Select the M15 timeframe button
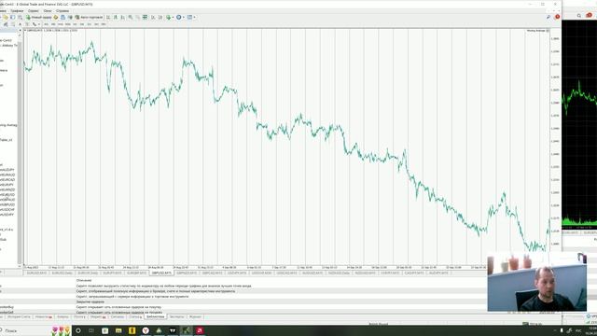This screenshot has height=336, width=597. tap(60, 24)
